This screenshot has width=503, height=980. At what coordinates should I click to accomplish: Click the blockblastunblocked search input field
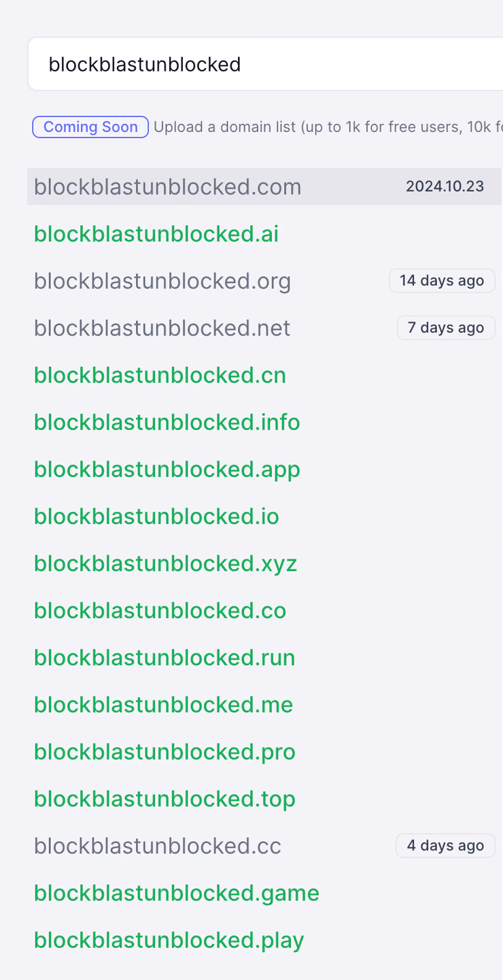click(x=265, y=64)
